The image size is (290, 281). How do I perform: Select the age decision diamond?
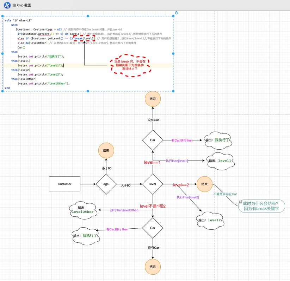tap(106, 184)
